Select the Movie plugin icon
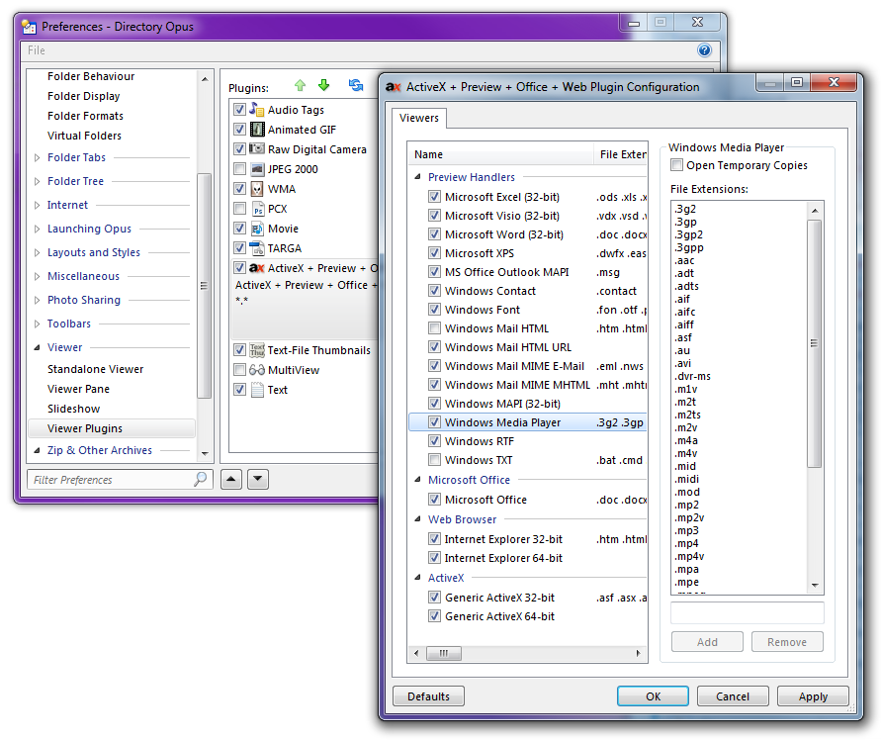Screen dimensions: 881x740 click(257, 229)
